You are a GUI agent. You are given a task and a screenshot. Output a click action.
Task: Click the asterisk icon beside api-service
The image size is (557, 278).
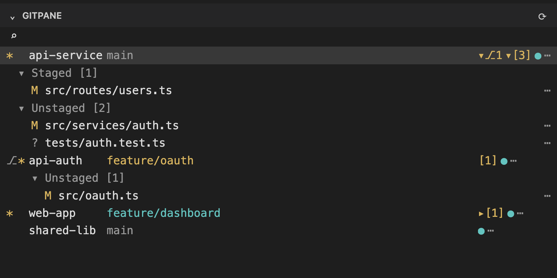tap(10, 56)
